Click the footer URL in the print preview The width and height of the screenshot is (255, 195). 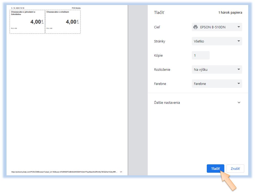coord(64,172)
